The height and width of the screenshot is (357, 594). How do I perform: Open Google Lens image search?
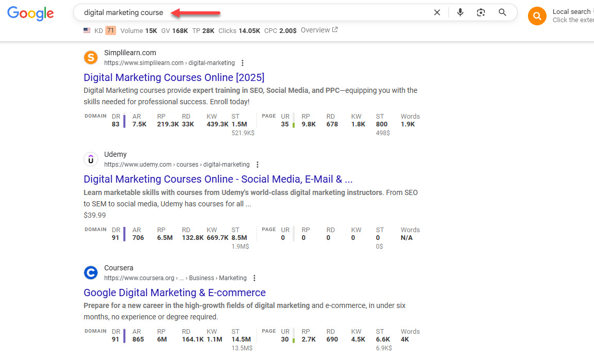[481, 12]
